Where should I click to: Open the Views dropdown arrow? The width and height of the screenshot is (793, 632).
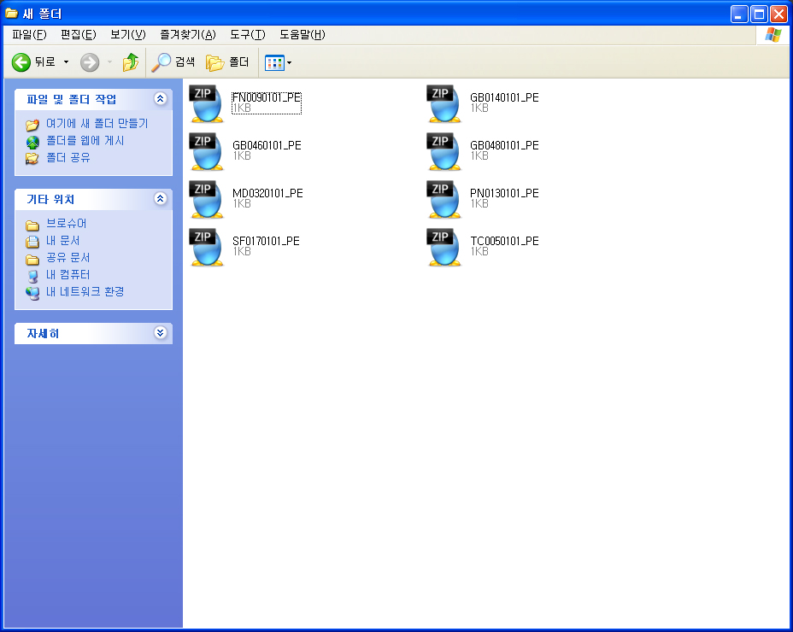point(290,63)
